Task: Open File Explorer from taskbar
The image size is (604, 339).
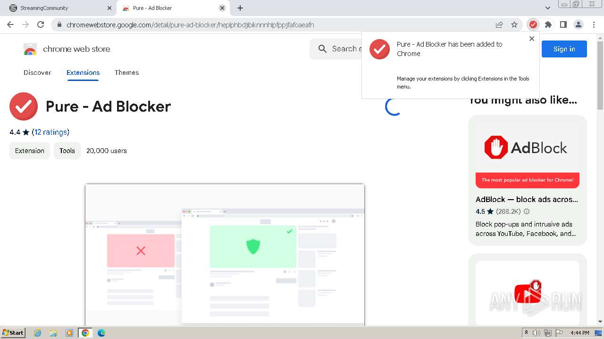Action: (x=54, y=333)
